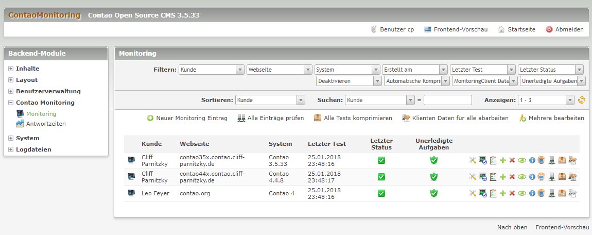This screenshot has width=592, height=235.
Task: Click greyed client data icon in contao.org row
Action: pyautogui.click(x=572, y=193)
